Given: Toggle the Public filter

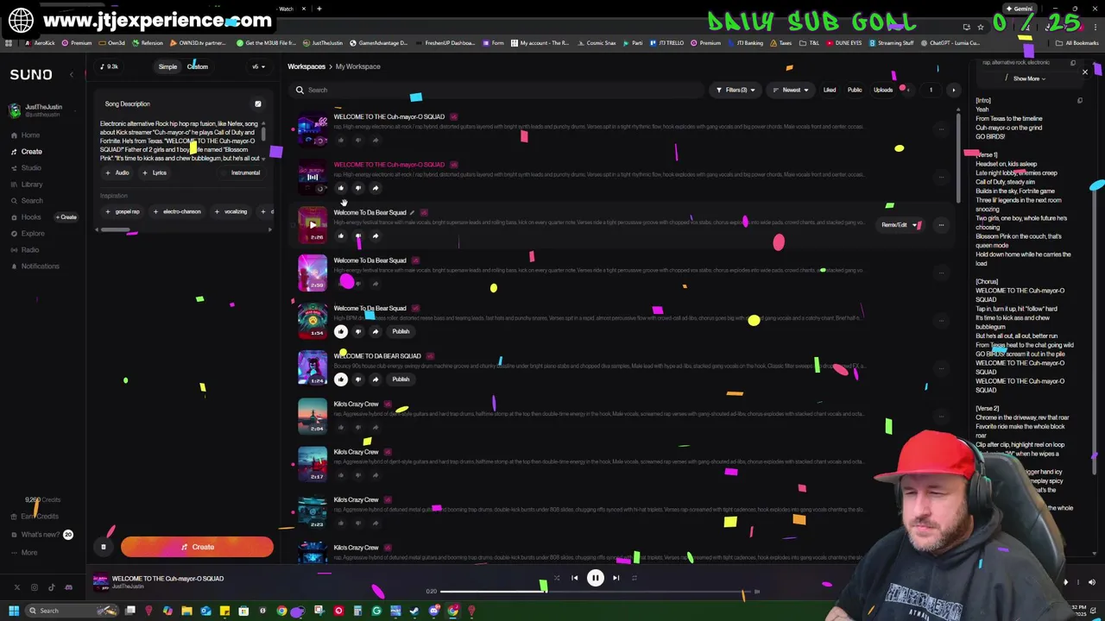Looking at the screenshot, I should [855, 90].
